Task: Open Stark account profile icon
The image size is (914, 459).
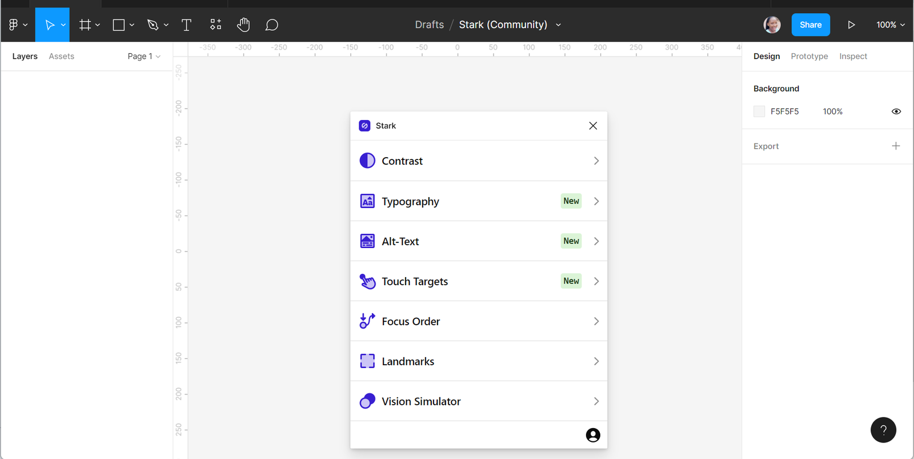Action: (x=593, y=435)
